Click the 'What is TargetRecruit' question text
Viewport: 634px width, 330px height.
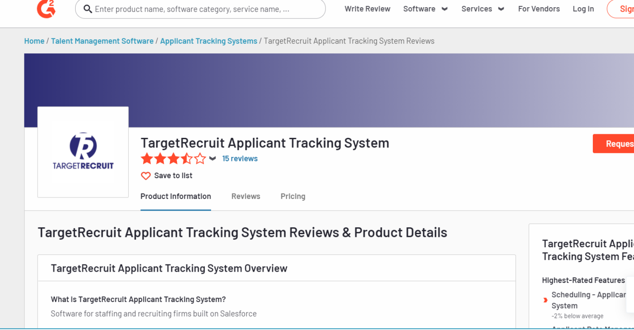138,299
